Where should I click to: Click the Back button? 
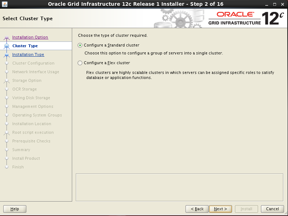click(x=197, y=209)
